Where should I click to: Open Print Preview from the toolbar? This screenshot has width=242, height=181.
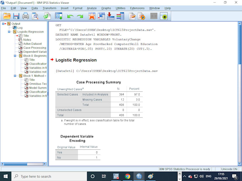35,16
